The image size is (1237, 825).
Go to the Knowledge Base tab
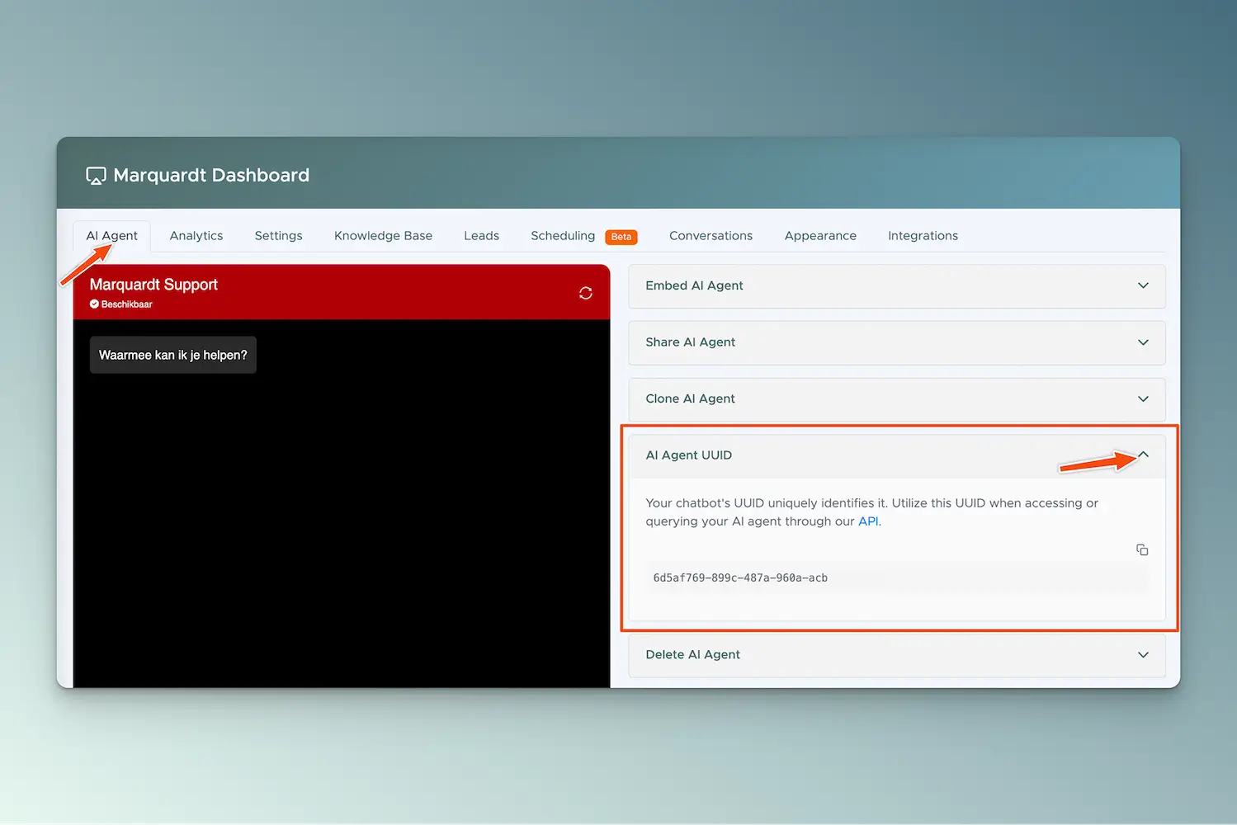pos(384,236)
